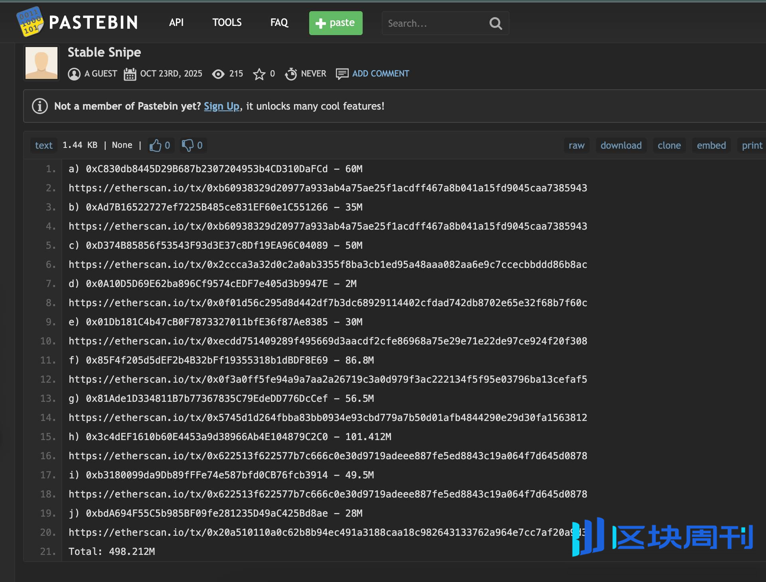Viewport: 766px width, 582px height.
Task: Click the guest avatar thumbnail
Action: click(x=41, y=63)
